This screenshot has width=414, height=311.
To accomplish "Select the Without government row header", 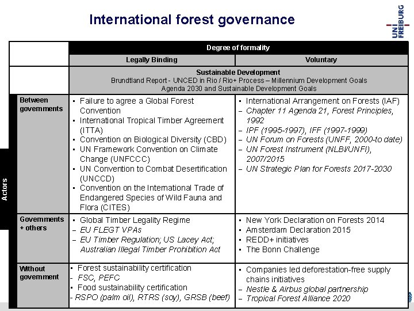I will point(39,272).
